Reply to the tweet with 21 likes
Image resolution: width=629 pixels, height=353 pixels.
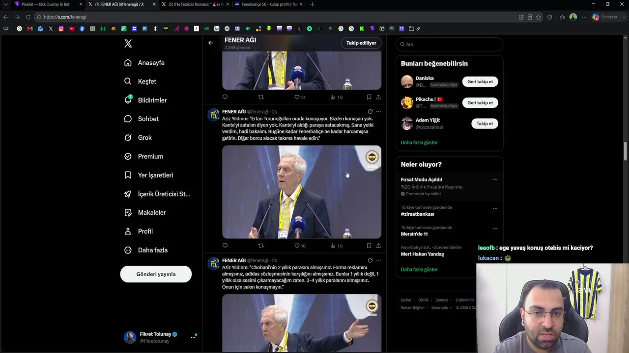point(225,97)
